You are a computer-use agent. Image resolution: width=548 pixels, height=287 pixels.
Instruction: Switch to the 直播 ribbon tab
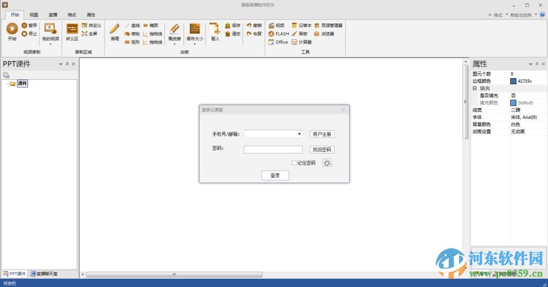53,15
